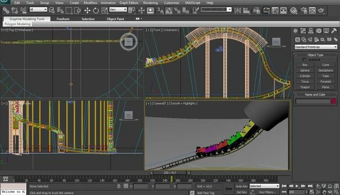Click the Bind to Space Warp icon

click(x=23, y=10)
